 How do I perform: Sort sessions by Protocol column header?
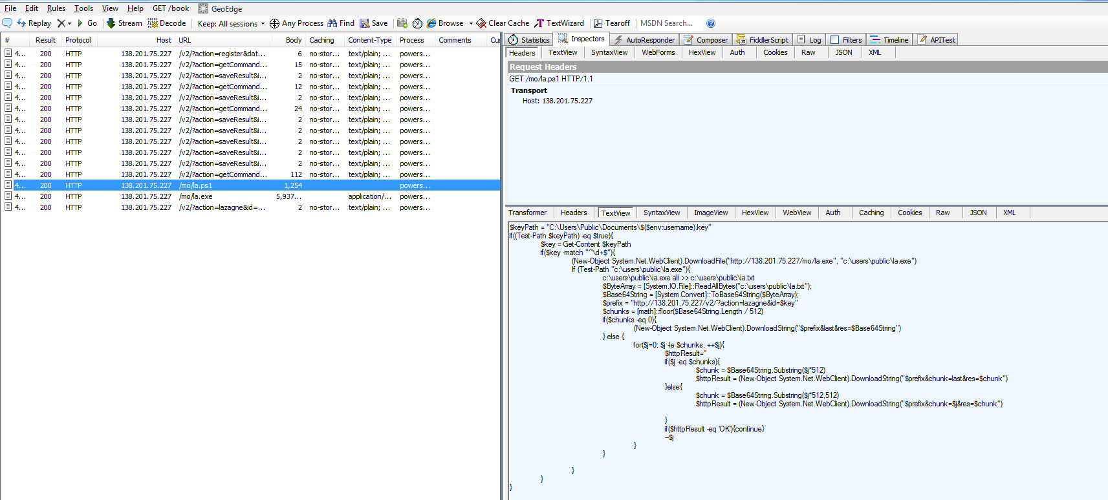pyautogui.click(x=78, y=40)
